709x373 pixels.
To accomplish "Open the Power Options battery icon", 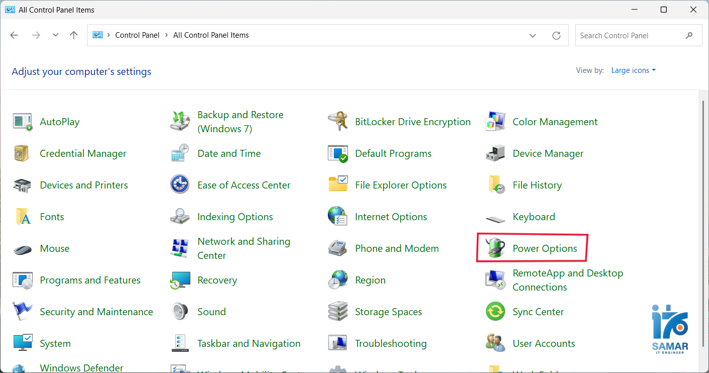I will [x=495, y=248].
